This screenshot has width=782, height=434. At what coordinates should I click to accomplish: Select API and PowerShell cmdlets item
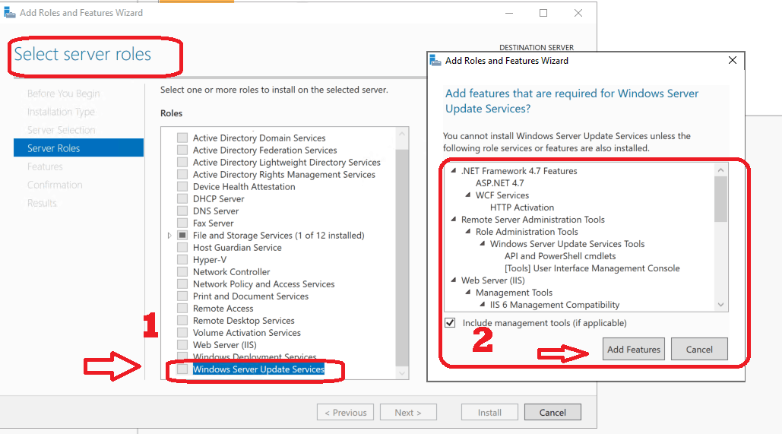(560, 256)
